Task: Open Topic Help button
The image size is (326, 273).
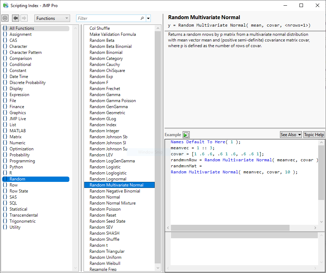Action: (314, 135)
